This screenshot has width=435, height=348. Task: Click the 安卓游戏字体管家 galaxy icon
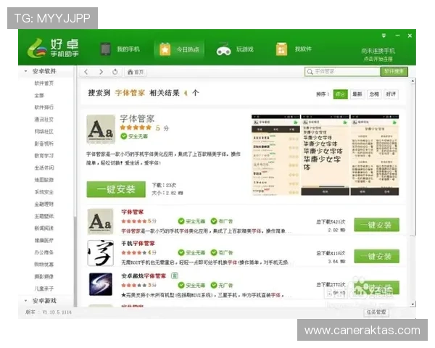click(x=101, y=284)
